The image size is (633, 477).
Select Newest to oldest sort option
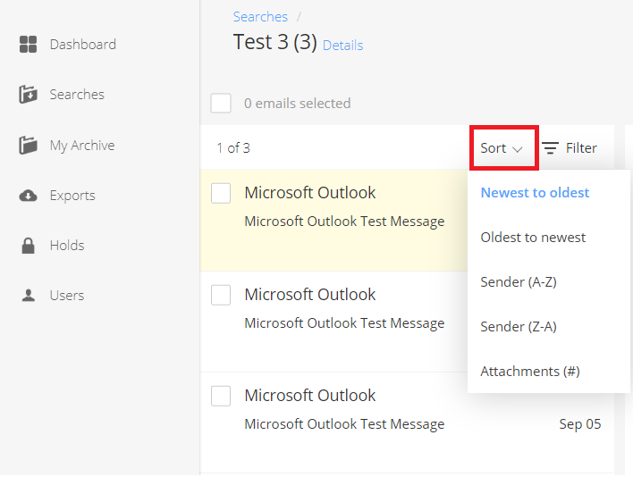point(535,193)
